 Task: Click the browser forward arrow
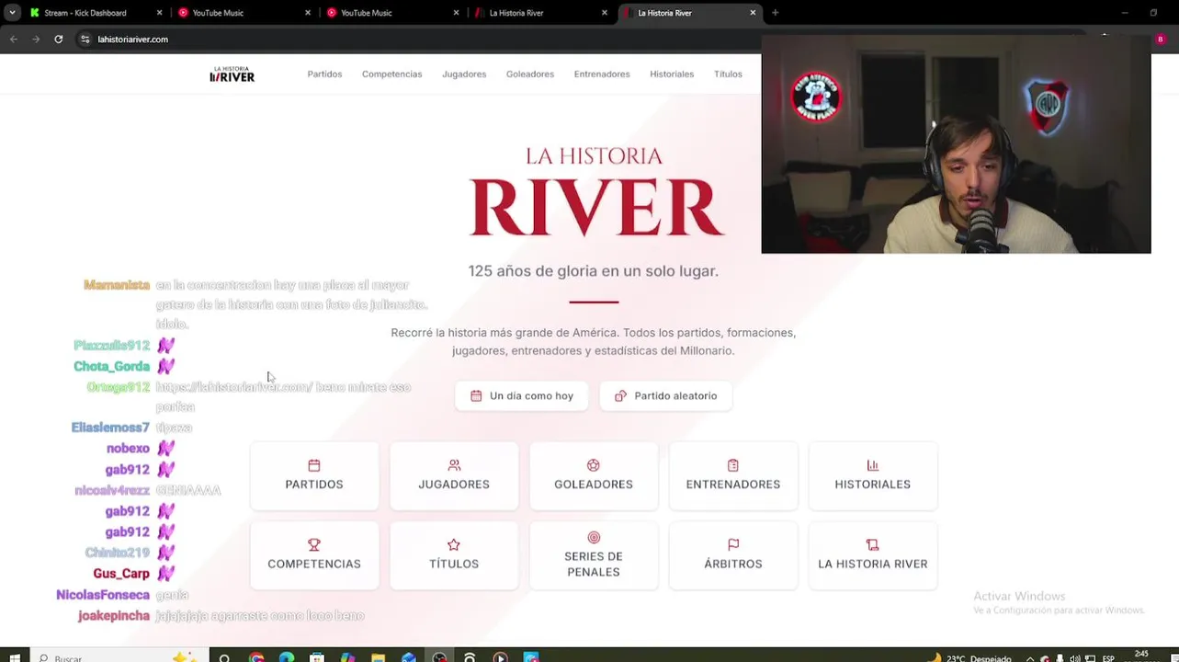coord(36,39)
